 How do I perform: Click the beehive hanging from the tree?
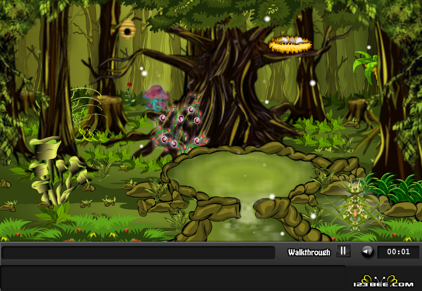click(127, 29)
